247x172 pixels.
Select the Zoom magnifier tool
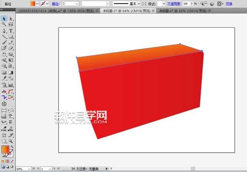pos(11,141)
